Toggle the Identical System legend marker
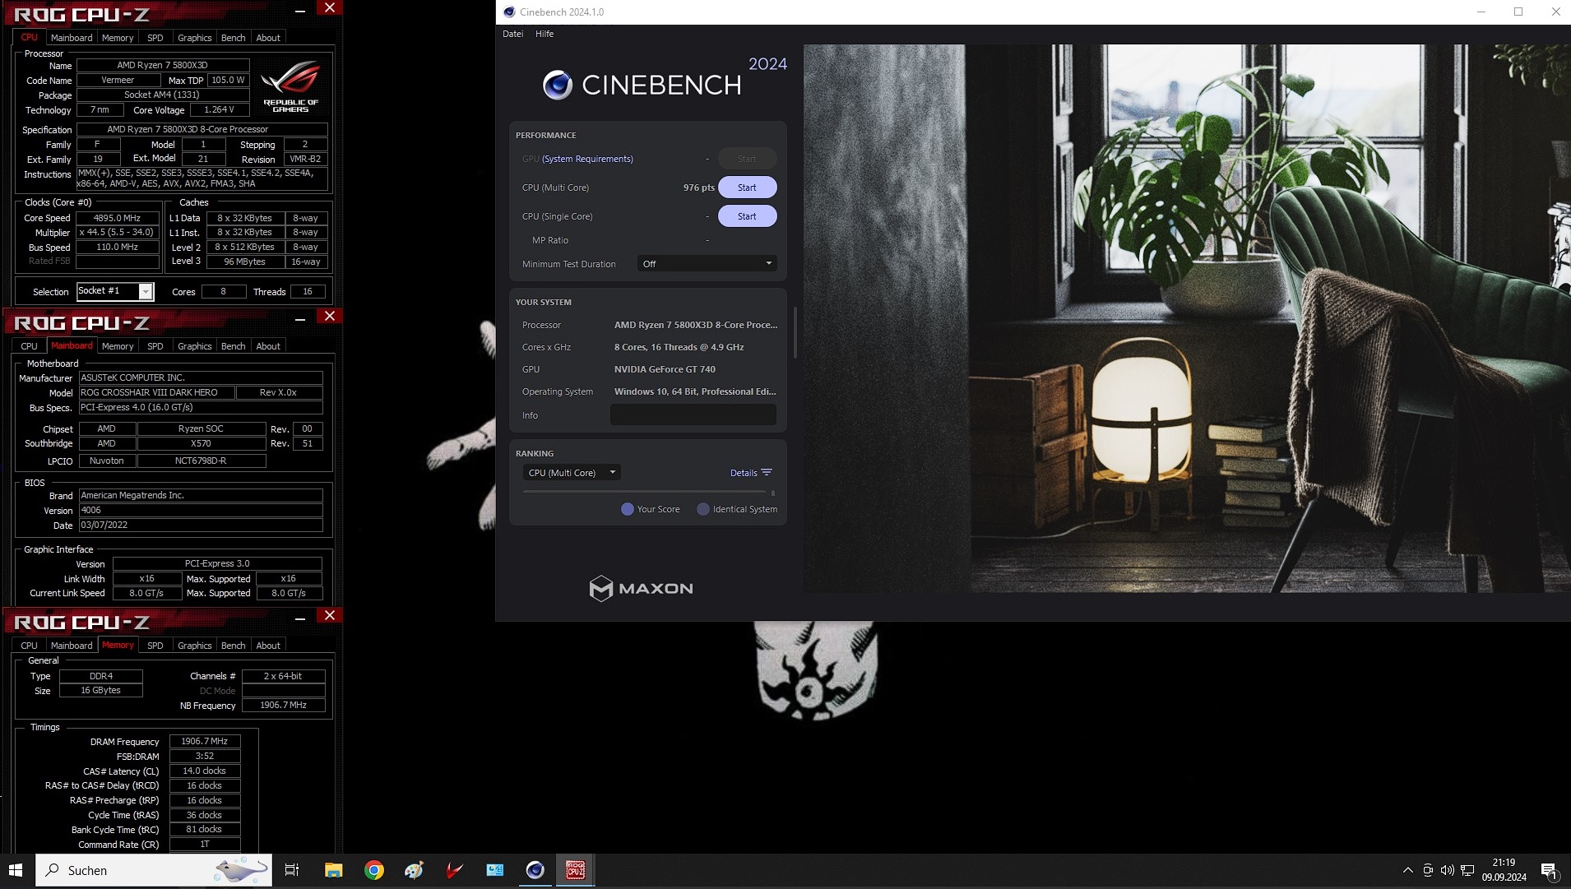1571x889 pixels. [x=703, y=509]
